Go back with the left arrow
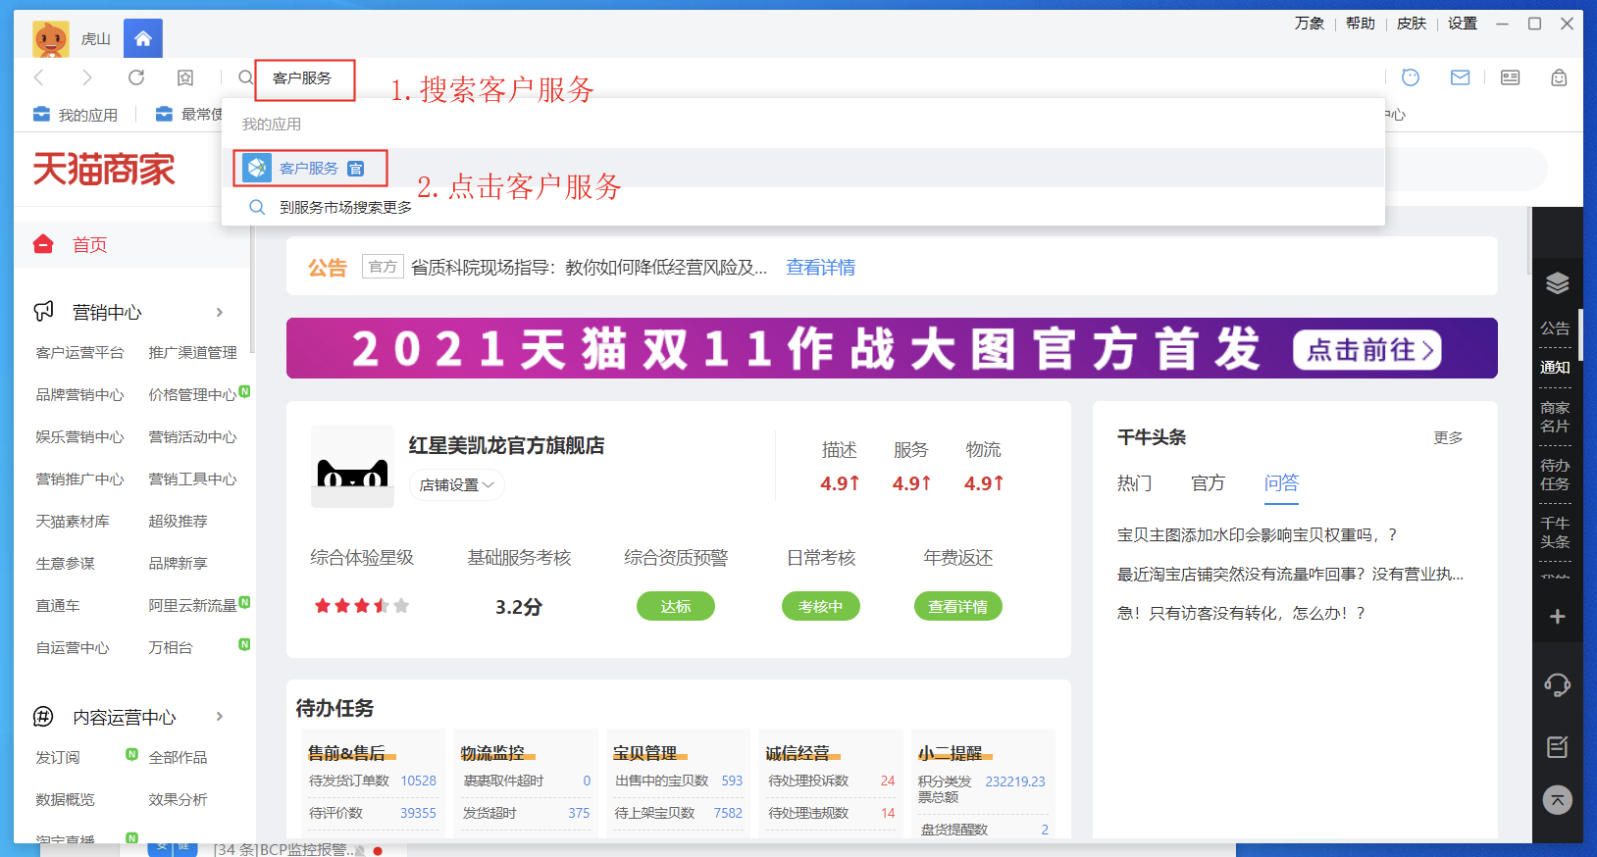The height and width of the screenshot is (857, 1597). click(x=40, y=77)
